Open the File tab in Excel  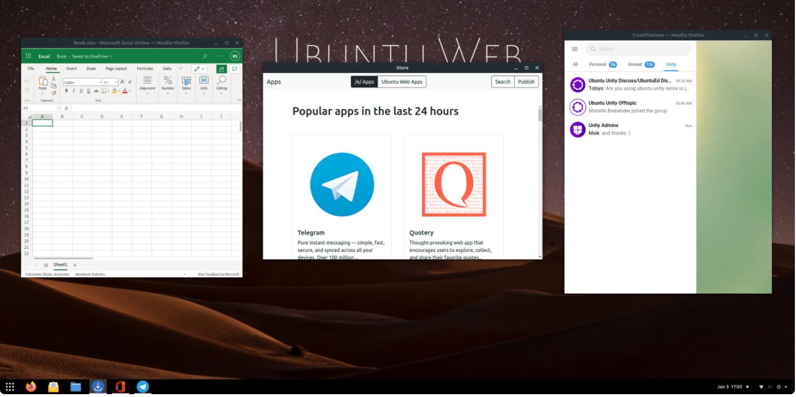(31, 69)
